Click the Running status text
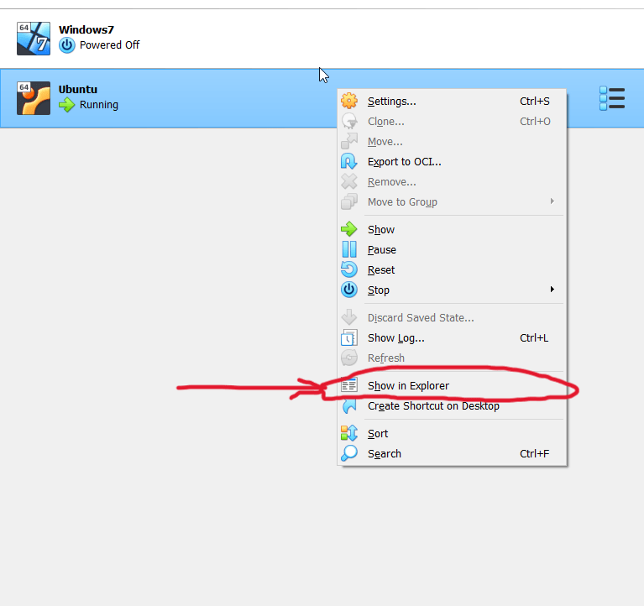Image resolution: width=644 pixels, height=606 pixels. (x=98, y=105)
